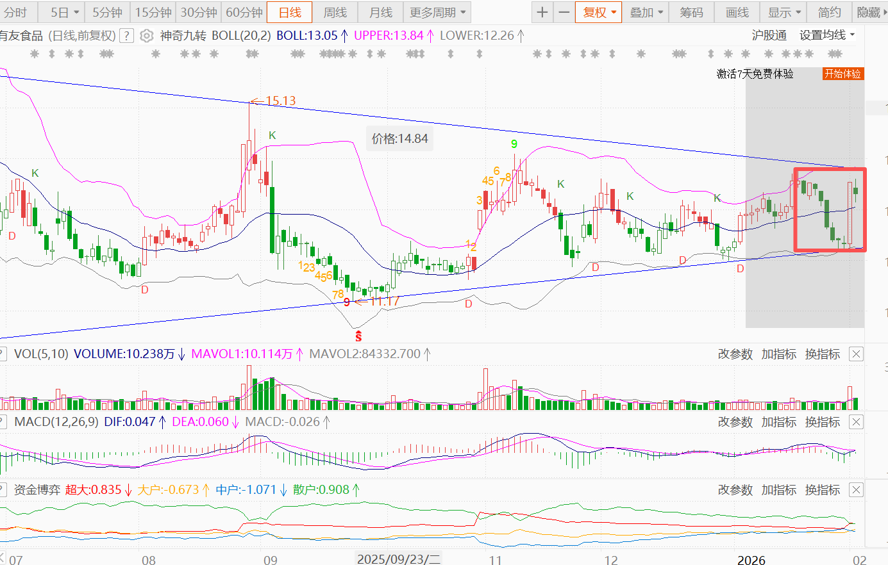Click 换指标 in the 资金博弈 panel
This screenshot has height=565, width=888.
click(x=823, y=490)
